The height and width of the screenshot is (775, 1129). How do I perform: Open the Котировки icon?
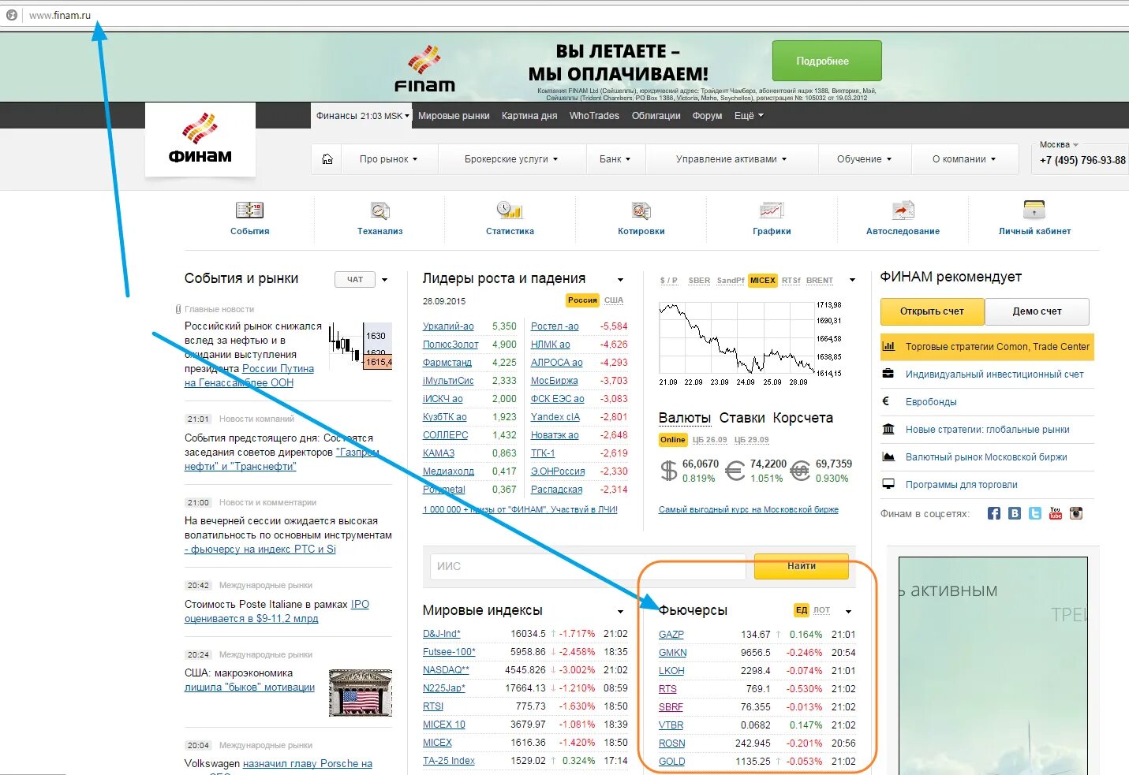pos(641,211)
